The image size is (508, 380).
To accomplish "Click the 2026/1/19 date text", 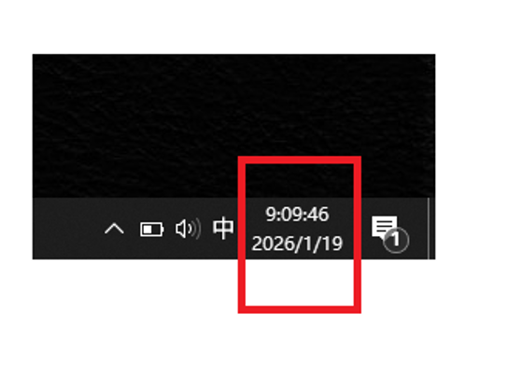I will tap(297, 244).
